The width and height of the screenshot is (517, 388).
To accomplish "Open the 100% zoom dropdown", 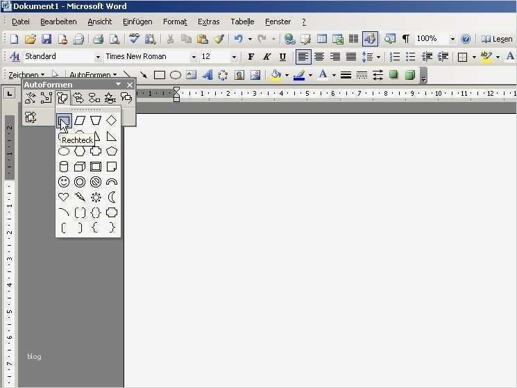I will pos(452,39).
